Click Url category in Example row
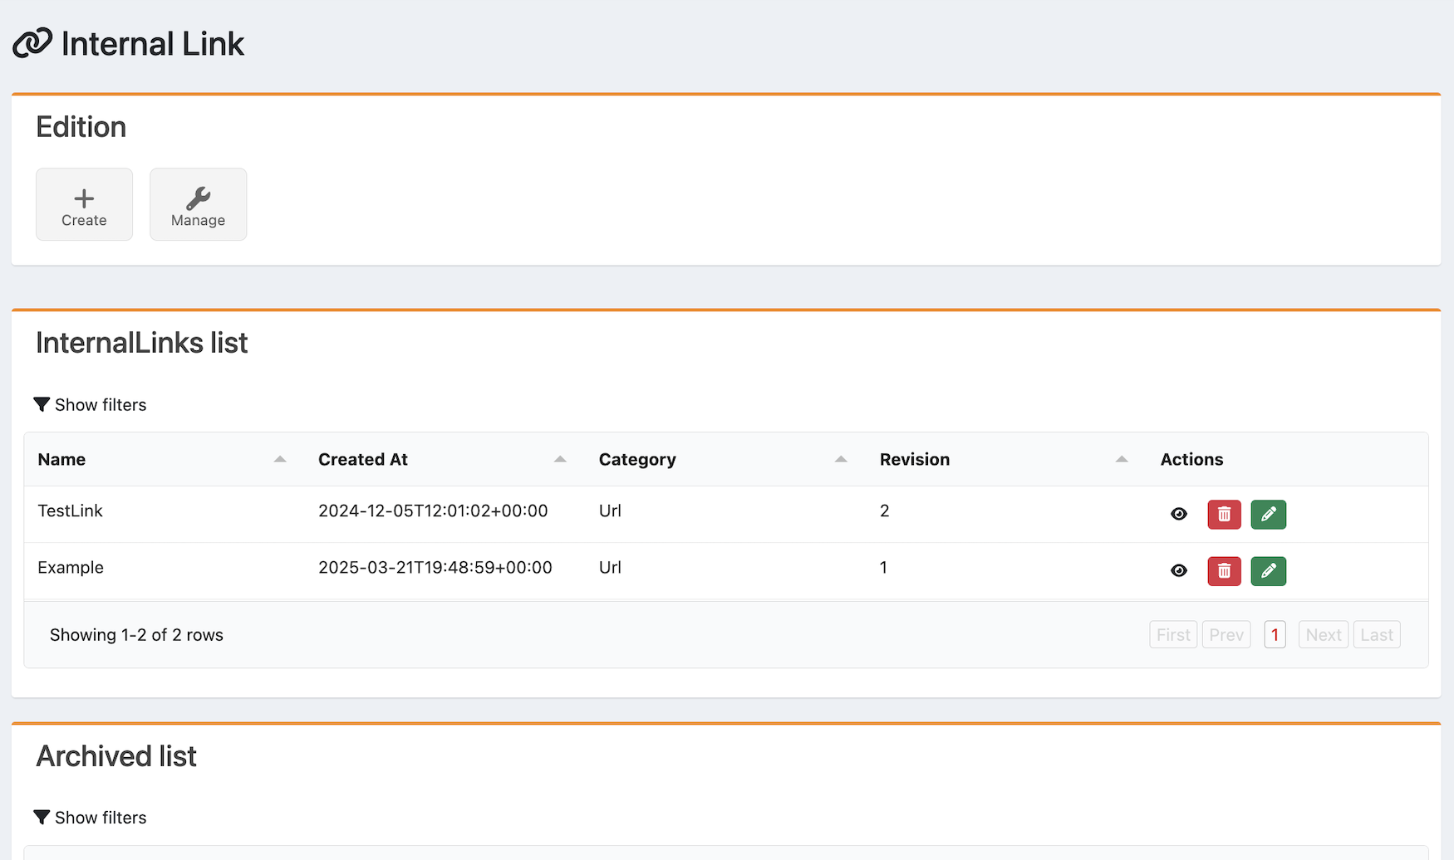The image size is (1454, 860). click(610, 568)
